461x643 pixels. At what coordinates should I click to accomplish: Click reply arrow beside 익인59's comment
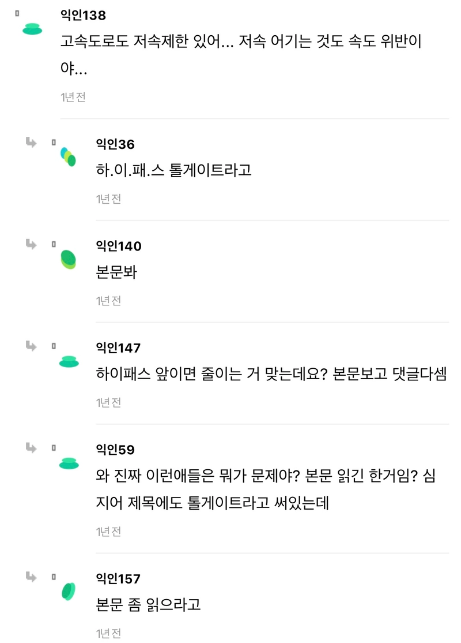[x=31, y=447]
